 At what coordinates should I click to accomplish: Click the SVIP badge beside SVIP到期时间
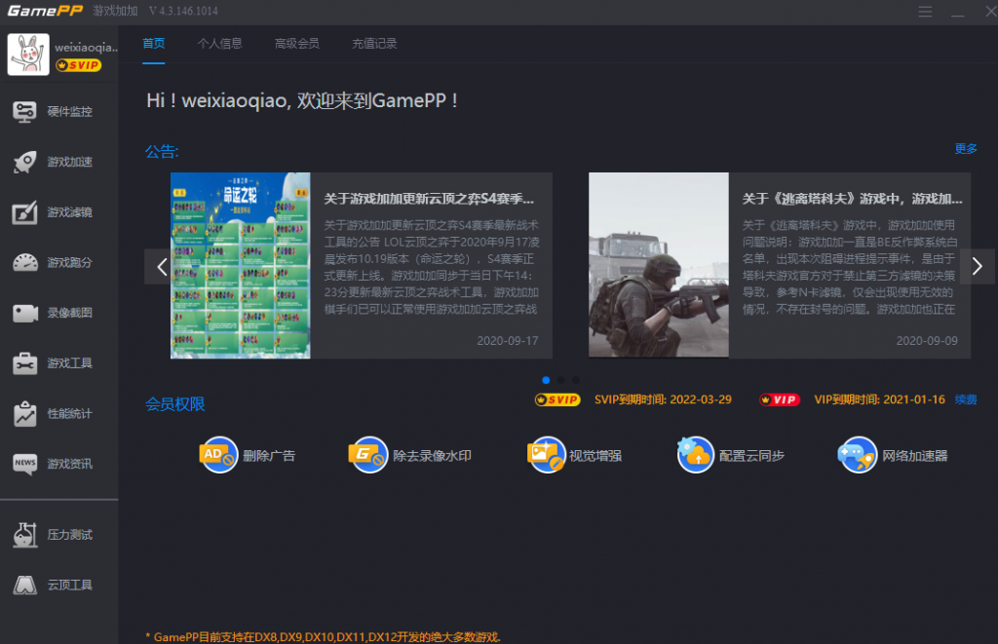557,399
